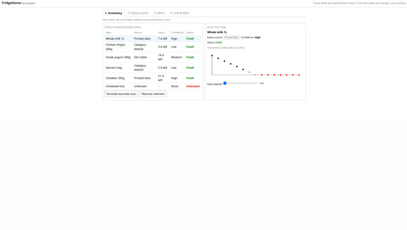Click the Expiry column header

click(x=162, y=33)
